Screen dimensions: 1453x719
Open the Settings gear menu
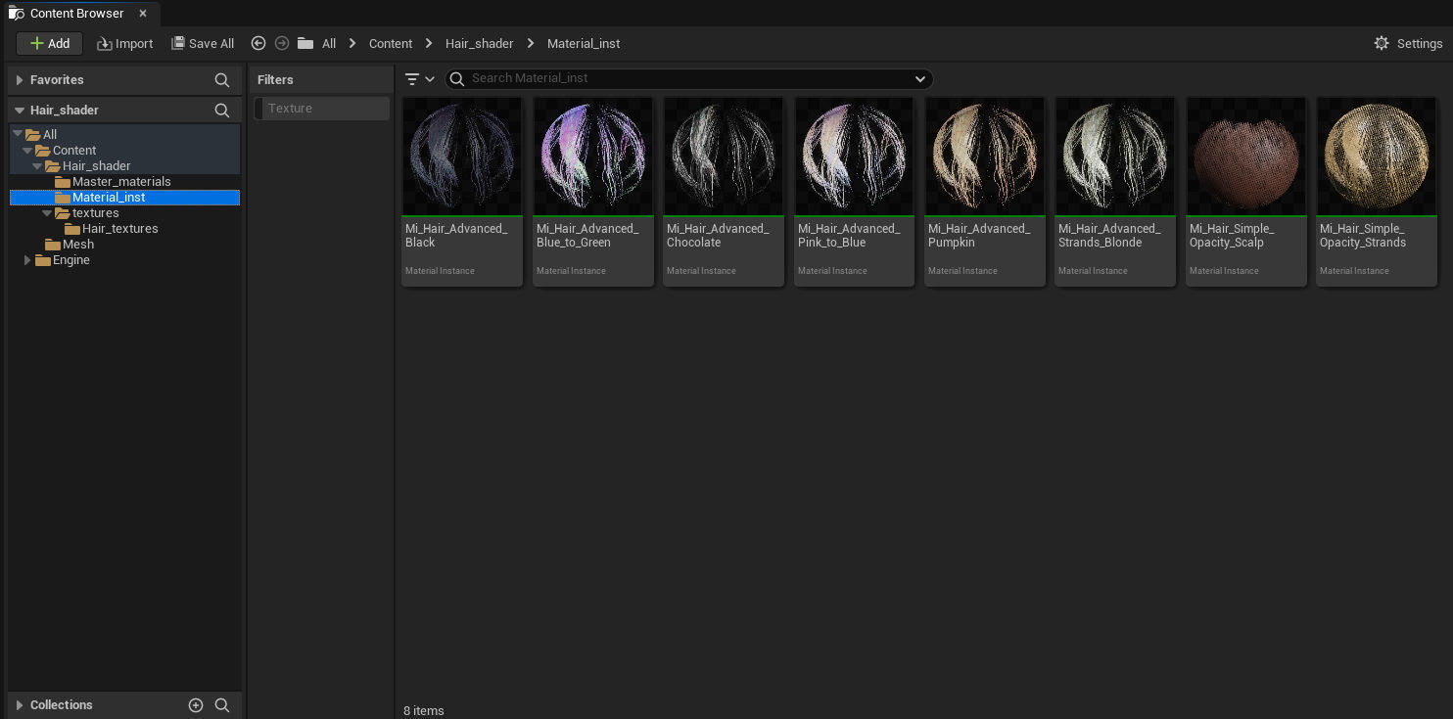1408,43
